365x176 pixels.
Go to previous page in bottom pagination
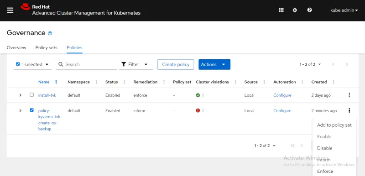point(302,145)
